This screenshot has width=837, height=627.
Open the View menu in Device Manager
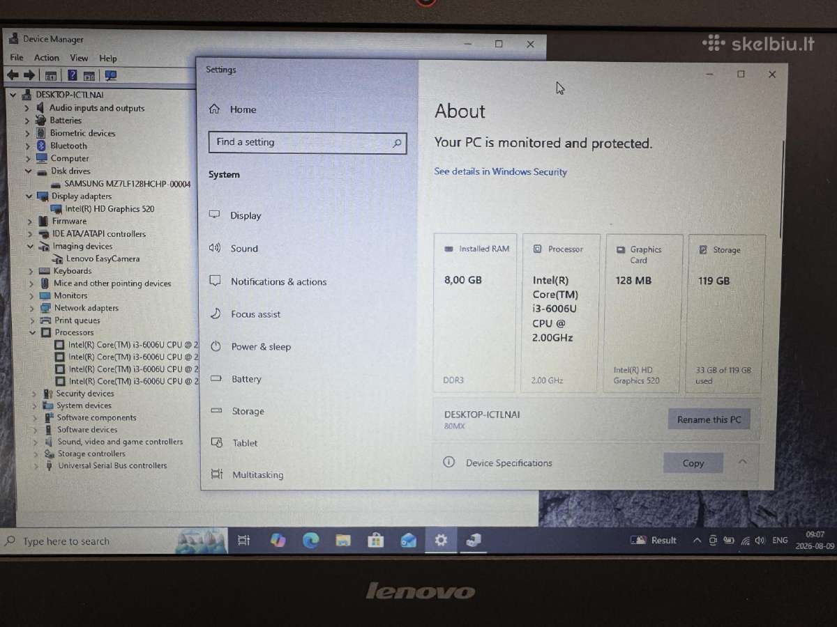click(x=79, y=58)
